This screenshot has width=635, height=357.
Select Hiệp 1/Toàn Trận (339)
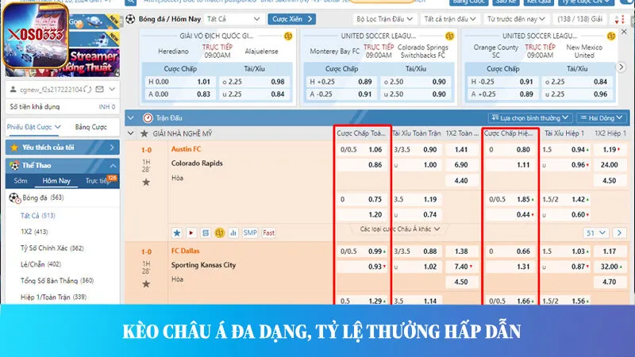pos(53,297)
